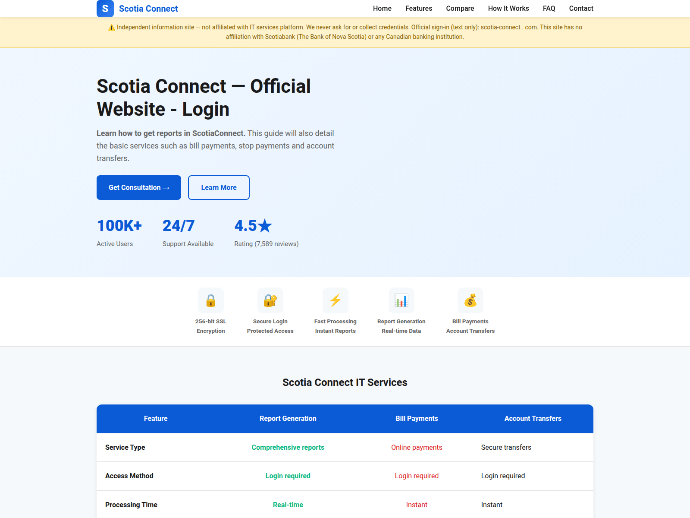Click the Account Transfers column header
Screen dimensions: 690x518
[533, 418]
